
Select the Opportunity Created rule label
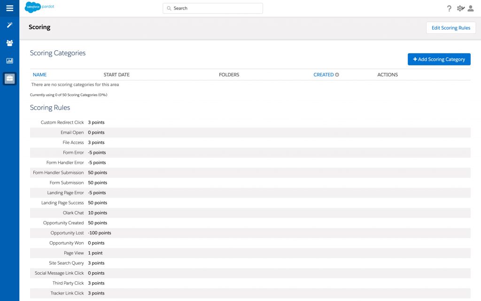pos(63,223)
